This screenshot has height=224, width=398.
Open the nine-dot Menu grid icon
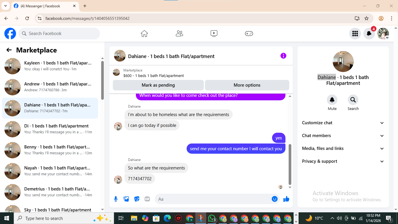click(x=355, y=34)
